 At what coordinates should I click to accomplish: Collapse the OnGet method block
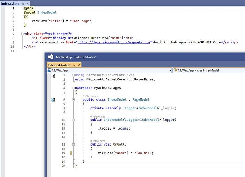click(x=73, y=145)
